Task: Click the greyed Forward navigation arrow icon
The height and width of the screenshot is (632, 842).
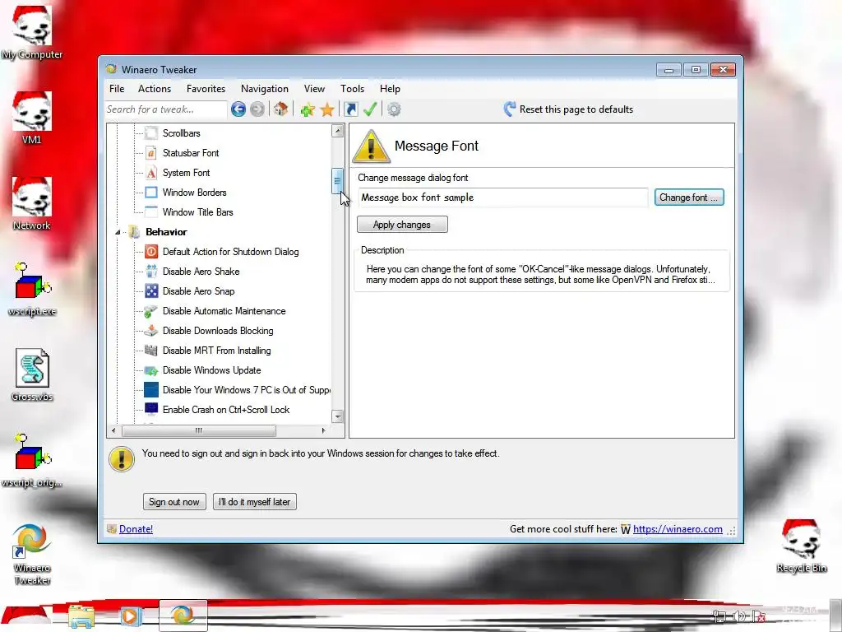Action: point(257,109)
